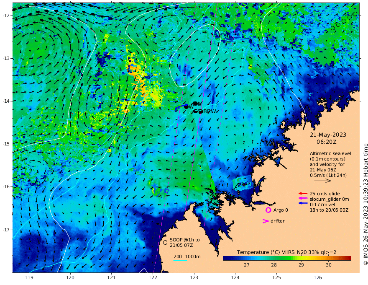The image size is (368, 285).
Task: Click the 'drifter' legend label
Action: [x=277, y=221]
